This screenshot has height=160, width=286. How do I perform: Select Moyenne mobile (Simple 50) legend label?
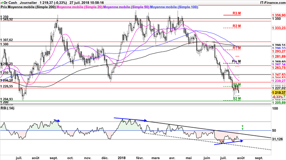tap(126, 7)
